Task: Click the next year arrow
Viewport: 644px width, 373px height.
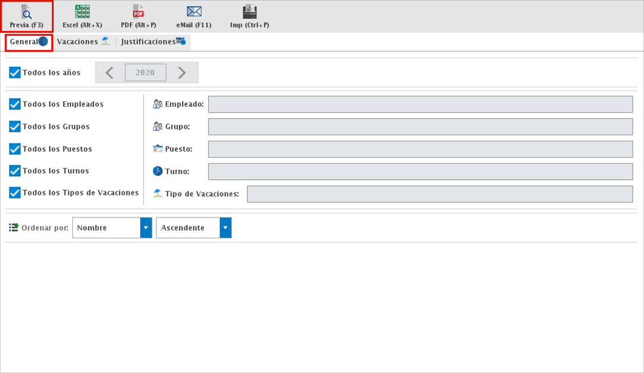Action: 182,73
